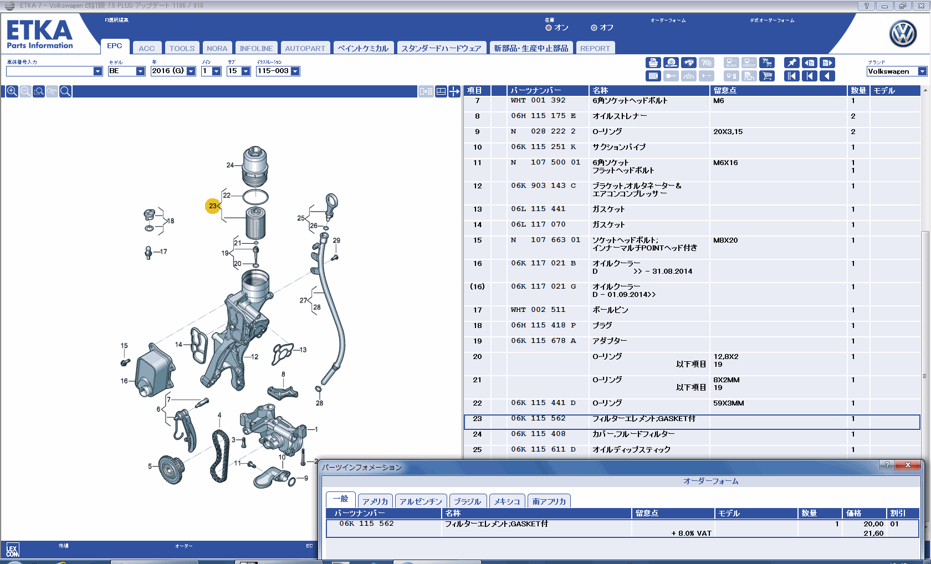The image size is (931, 564).
Task: Open the year dropdown showing 2016 (G)
Action: (x=191, y=71)
